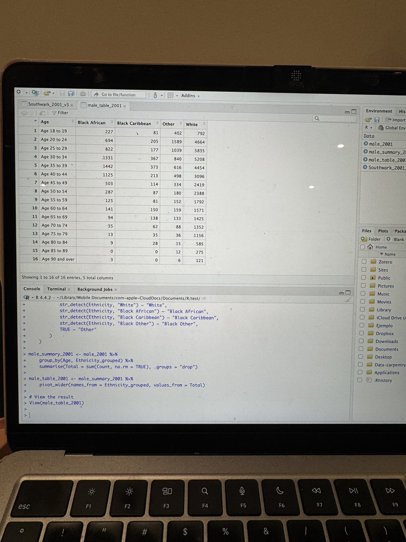Close the Background Jobs tab
Image resolution: width=406 pixels, height=542 pixels.
[115, 290]
